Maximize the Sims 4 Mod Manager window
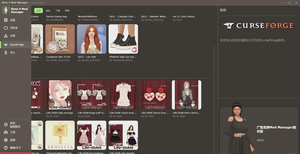300x154 pixels. [x=290, y=3]
